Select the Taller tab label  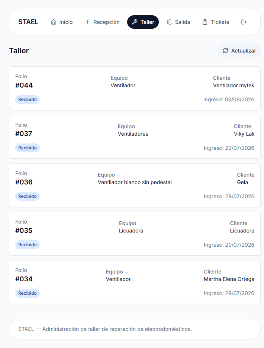tap(147, 22)
